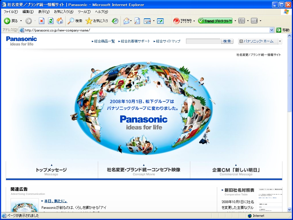Open the ツール(T) menu
The width and height of the screenshot is (293, 220).
pos(84,12)
